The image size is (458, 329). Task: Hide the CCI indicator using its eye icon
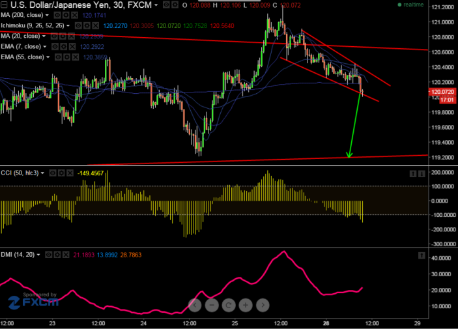click(53, 173)
